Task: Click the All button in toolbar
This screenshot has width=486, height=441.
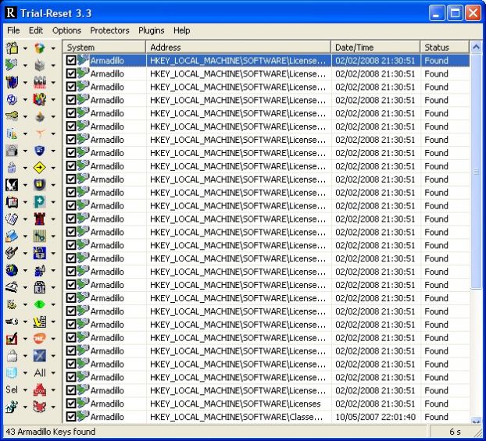Action: coord(40,373)
